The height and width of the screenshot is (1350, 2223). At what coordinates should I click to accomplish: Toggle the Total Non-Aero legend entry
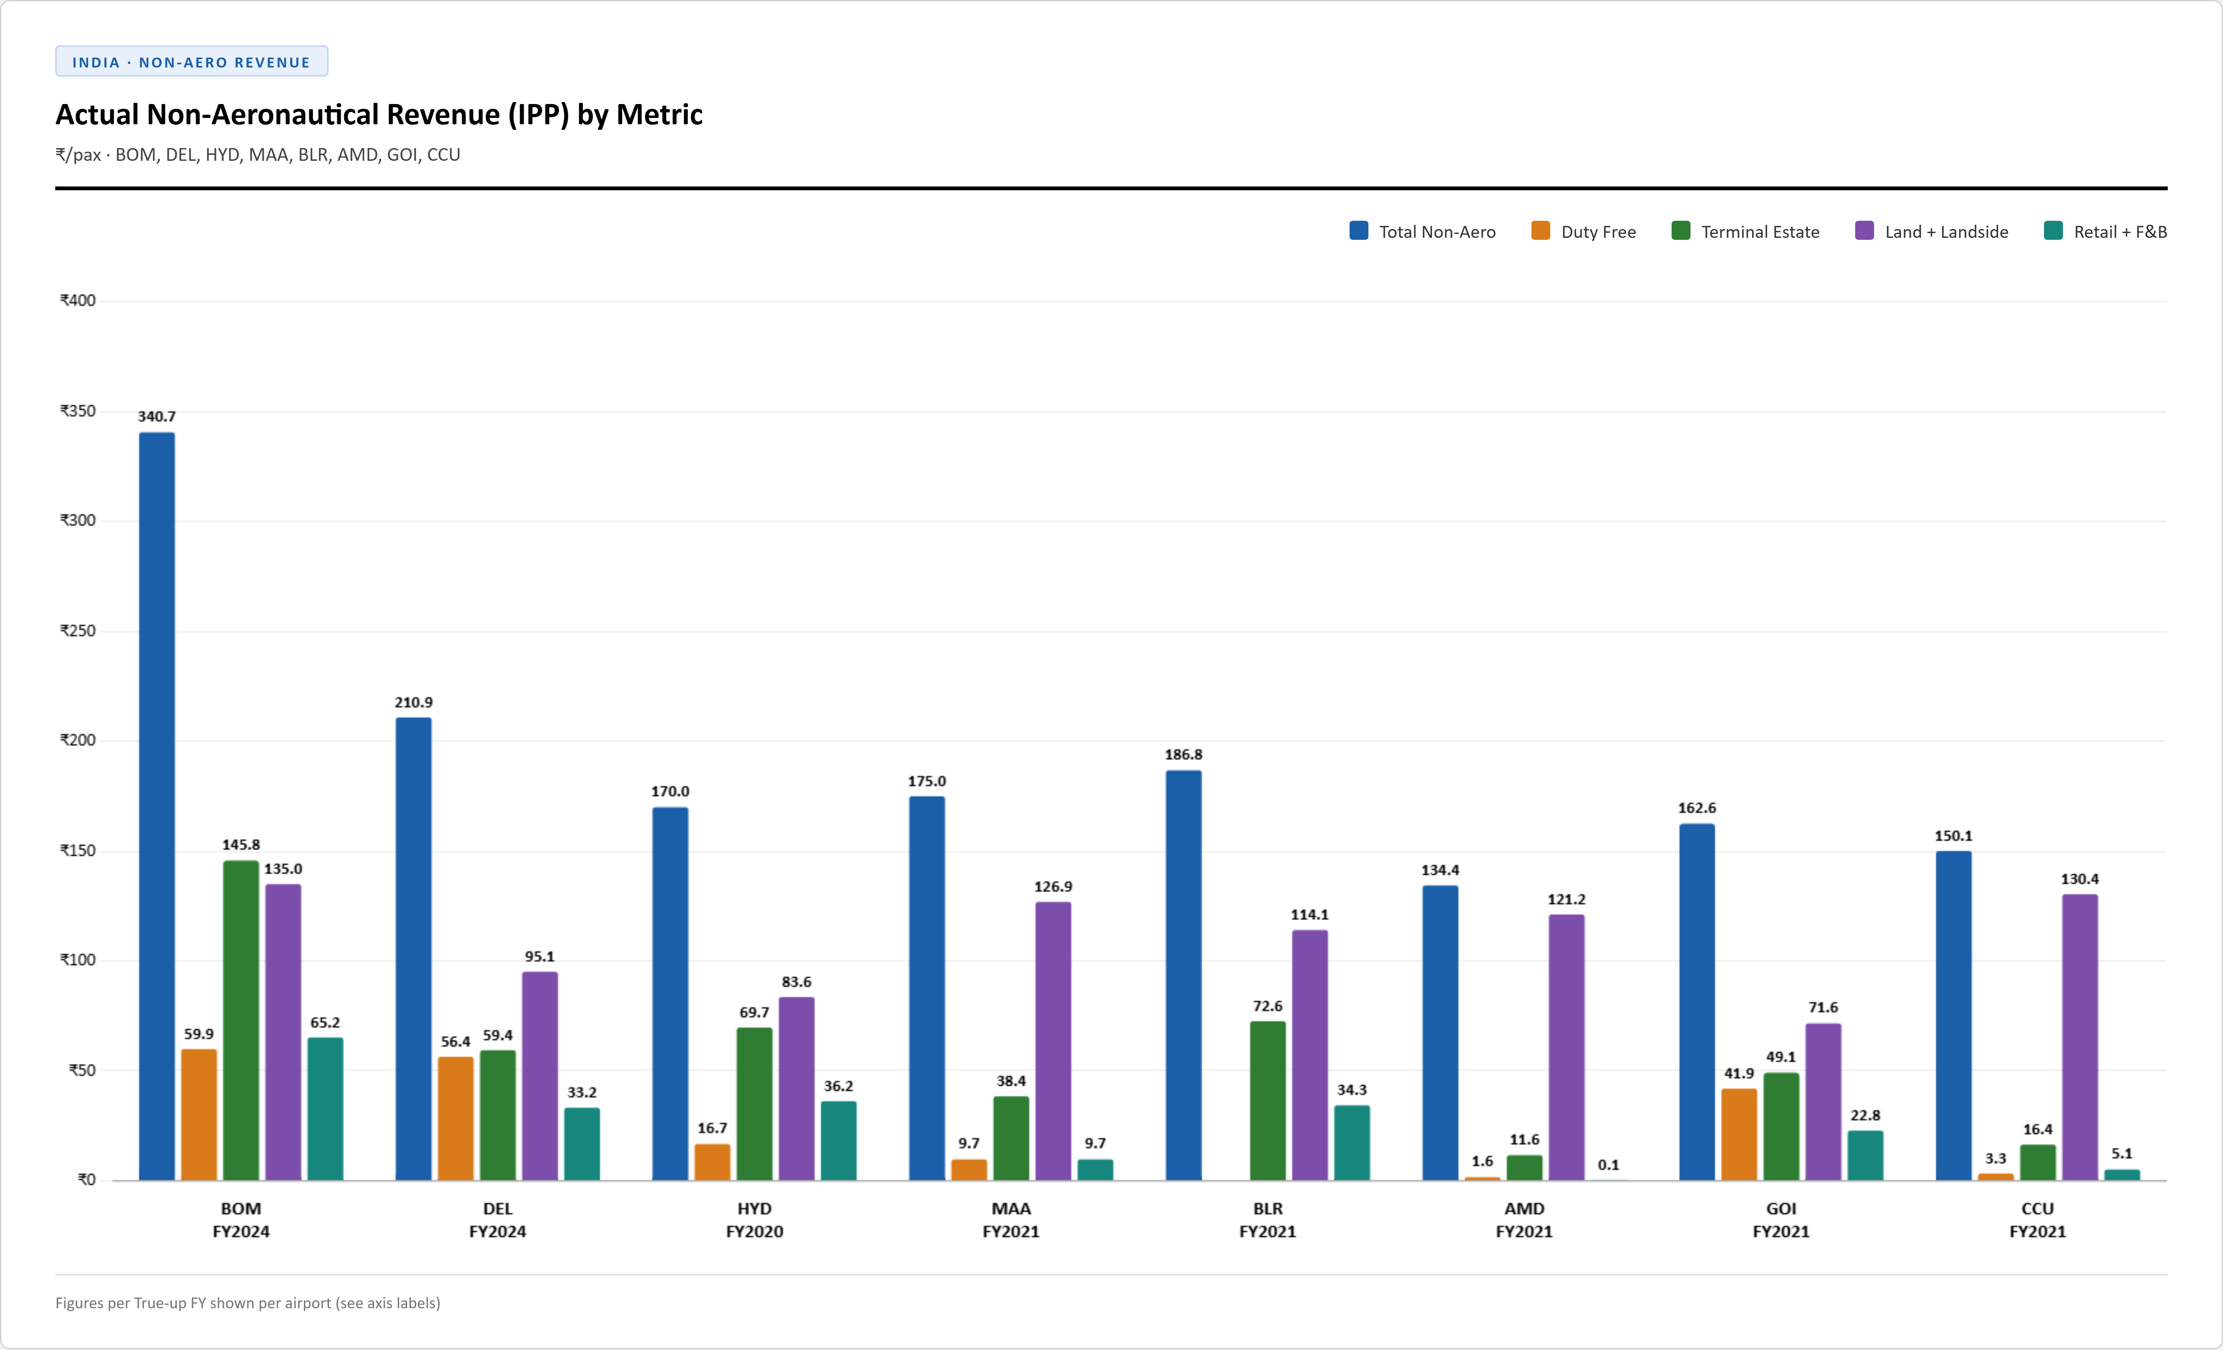1422,232
